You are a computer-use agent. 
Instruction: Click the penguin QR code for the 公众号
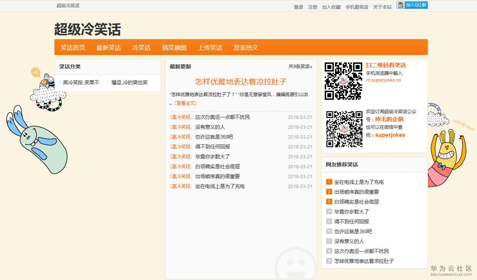coord(343,128)
